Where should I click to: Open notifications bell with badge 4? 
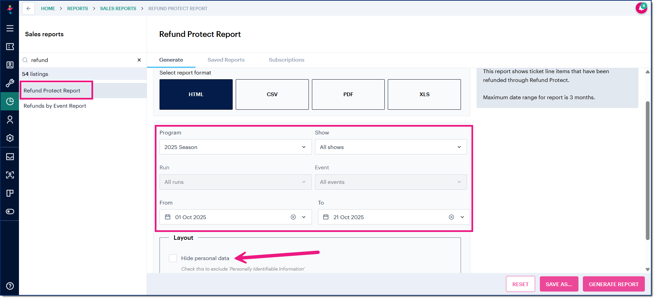(x=641, y=8)
